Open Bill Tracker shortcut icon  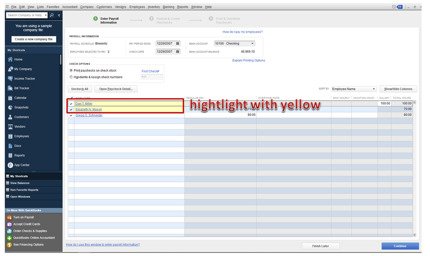click(x=10, y=88)
